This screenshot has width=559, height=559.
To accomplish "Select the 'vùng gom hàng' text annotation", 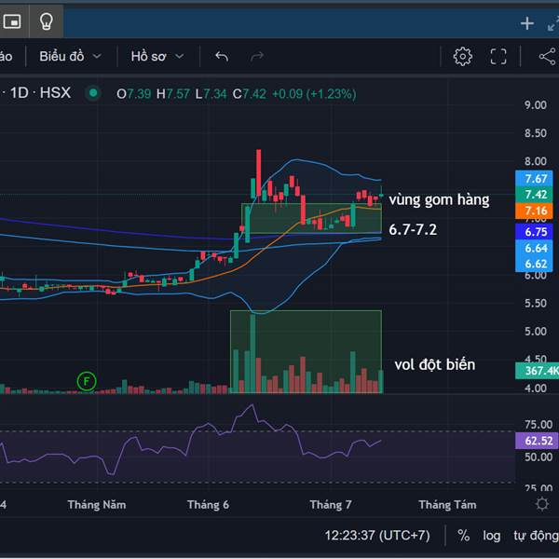I will [x=439, y=200].
